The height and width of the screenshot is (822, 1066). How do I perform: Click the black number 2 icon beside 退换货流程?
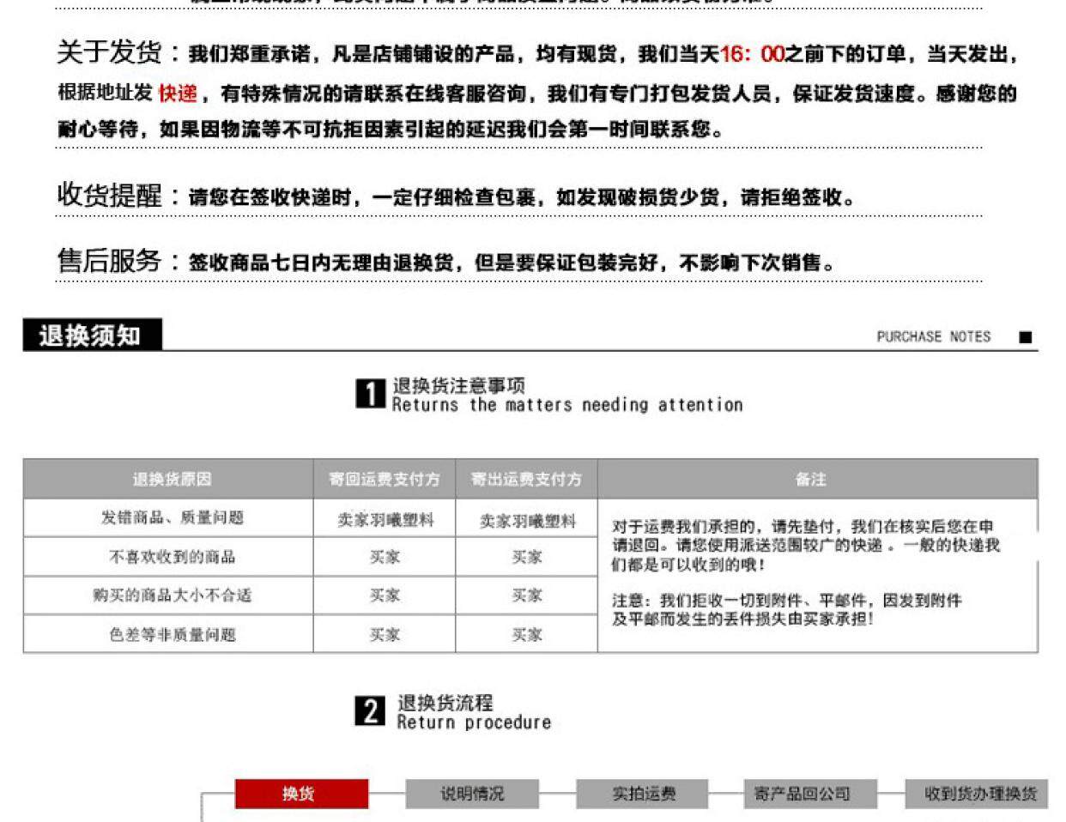pyautogui.click(x=370, y=711)
